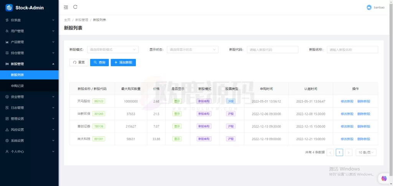Click stock code tag 001301
The image size is (393, 186).
click(x=99, y=139)
